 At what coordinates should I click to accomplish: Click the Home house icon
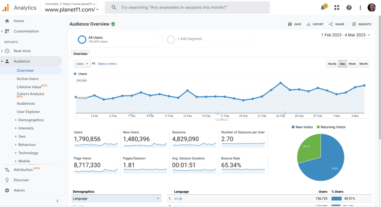pyautogui.click(x=7, y=21)
